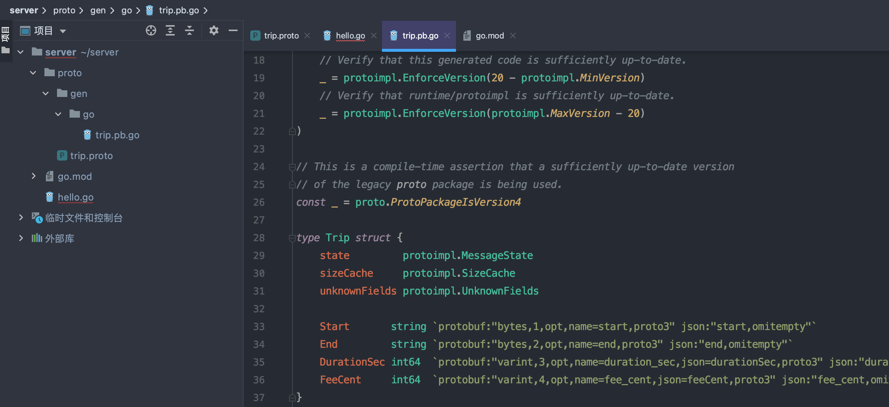Switch to the hello.go editor tab

coord(350,36)
